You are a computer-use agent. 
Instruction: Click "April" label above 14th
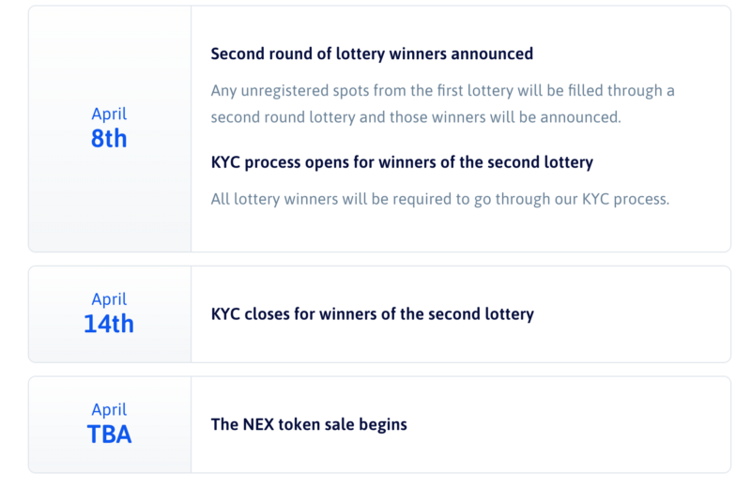coord(109,299)
